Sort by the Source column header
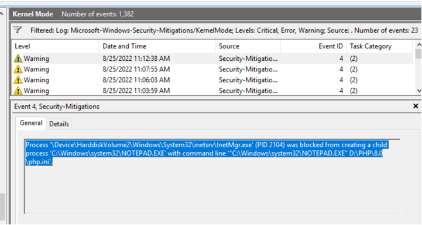 (x=248, y=46)
